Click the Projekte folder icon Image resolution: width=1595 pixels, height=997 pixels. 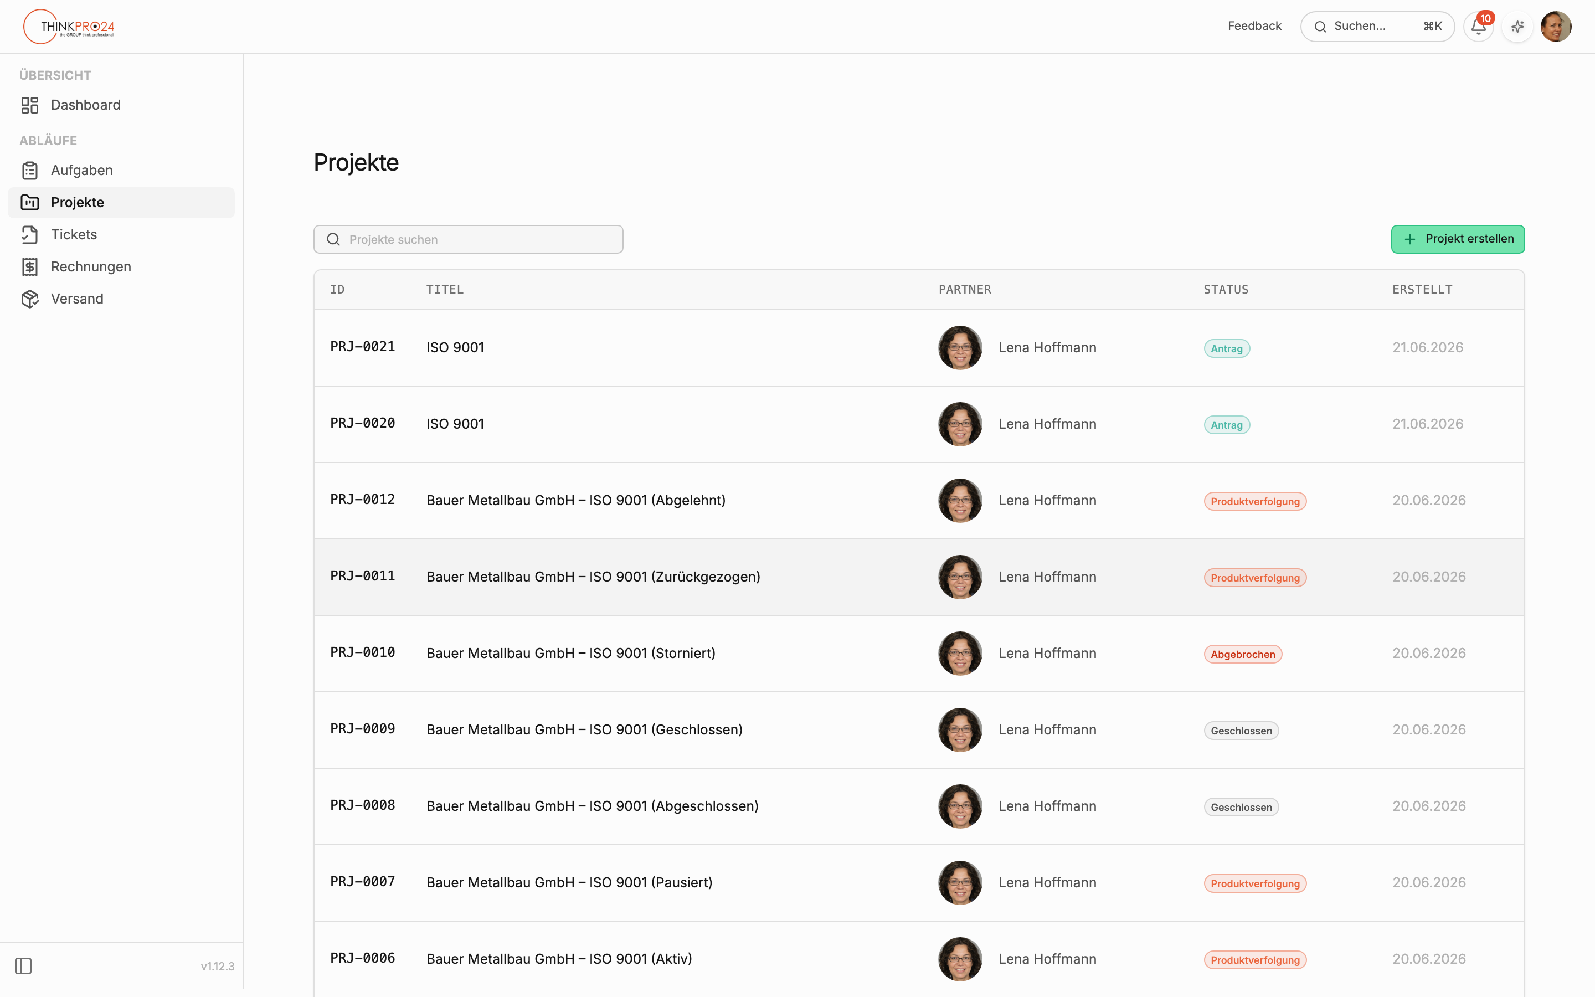pos(30,202)
